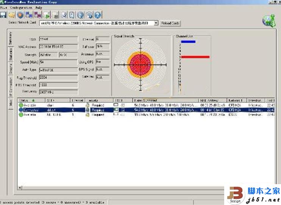The width and height of the screenshot is (281, 205).
Task: Click the first blue globe toolbar icon
Action: pos(80,15)
